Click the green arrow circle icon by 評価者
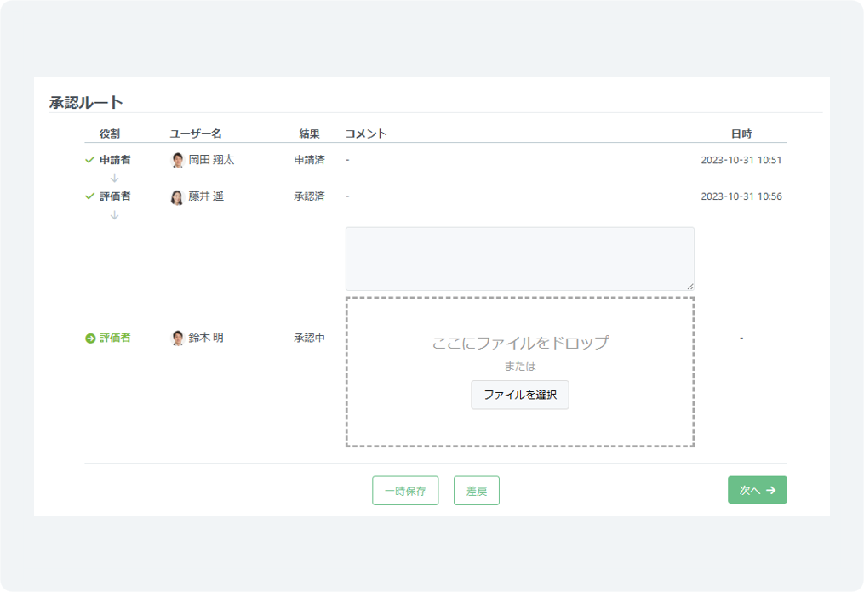Screen dimensions: 864x592 coord(90,339)
